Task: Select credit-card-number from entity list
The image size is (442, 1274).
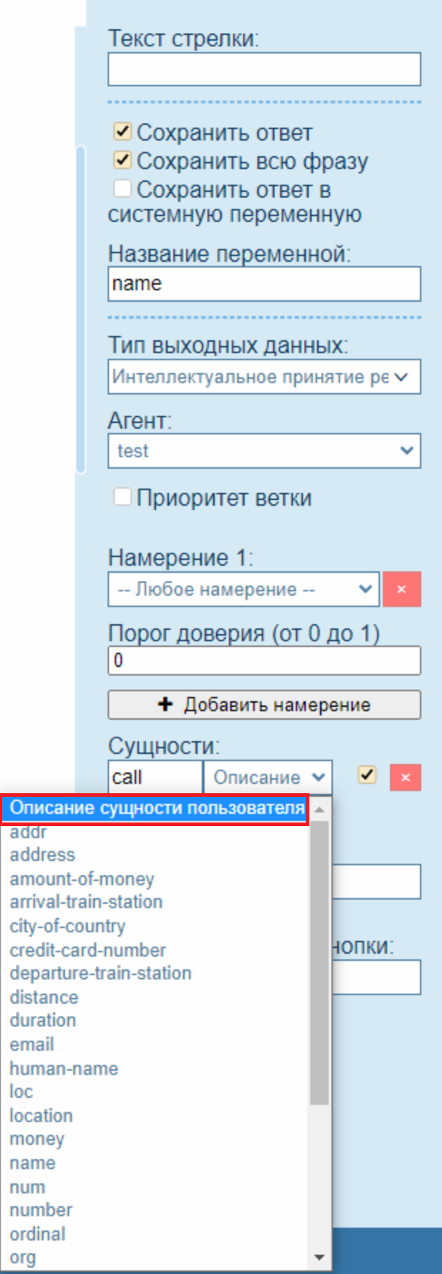Action: [x=88, y=950]
